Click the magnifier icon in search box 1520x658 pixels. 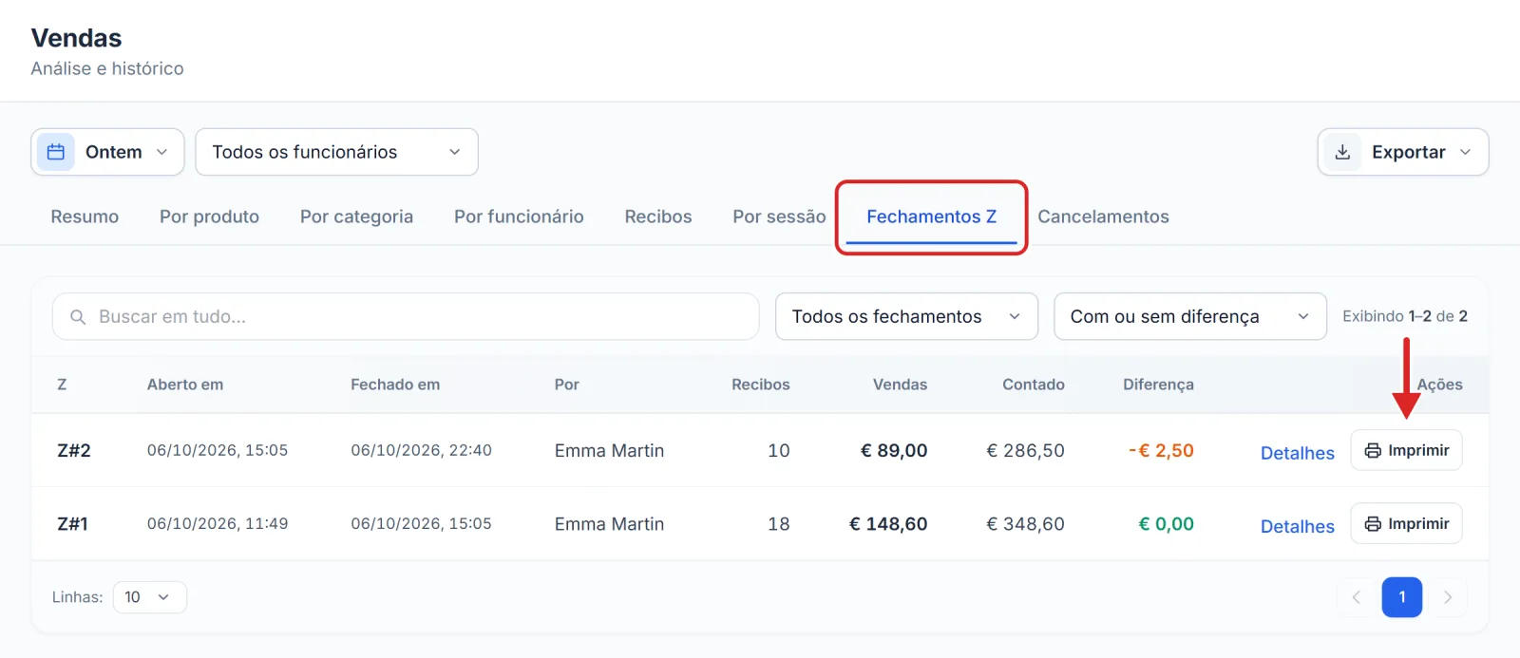(x=78, y=317)
